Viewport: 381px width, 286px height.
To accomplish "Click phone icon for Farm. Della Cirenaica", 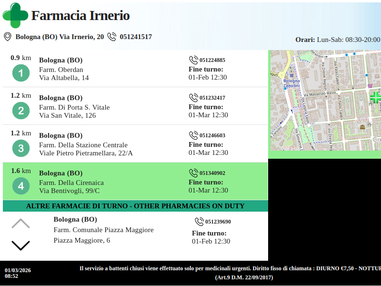I will click(193, 173).
